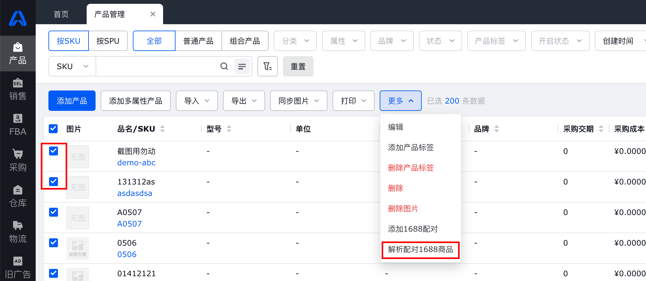This screenshot has width=646, height=281.
Task: Open the FBA sidebar section
Action: (x=18, y=125)
